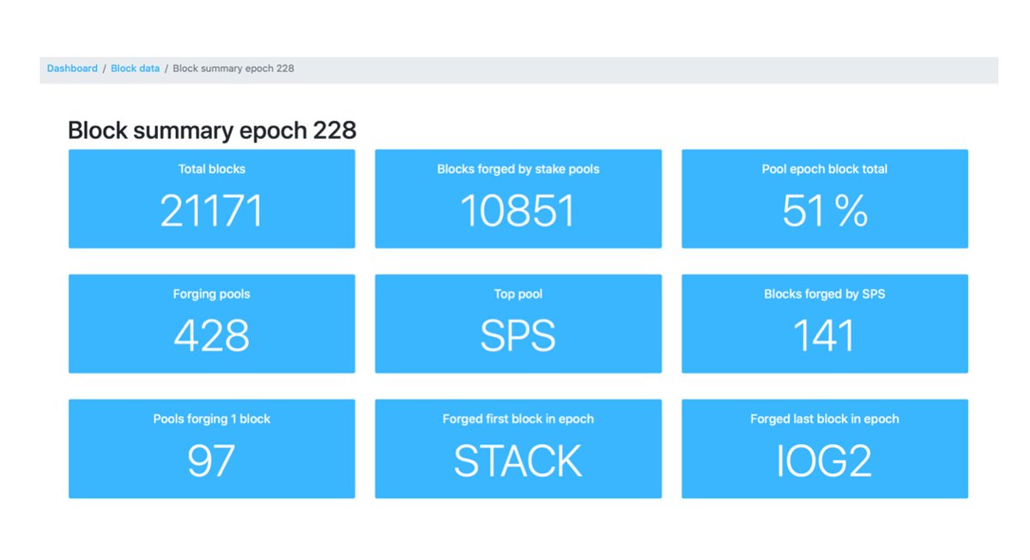Click 'Blocks forged by SPS' label
1030x560 pixels.
pyautogui.click(x=825, y=294)
